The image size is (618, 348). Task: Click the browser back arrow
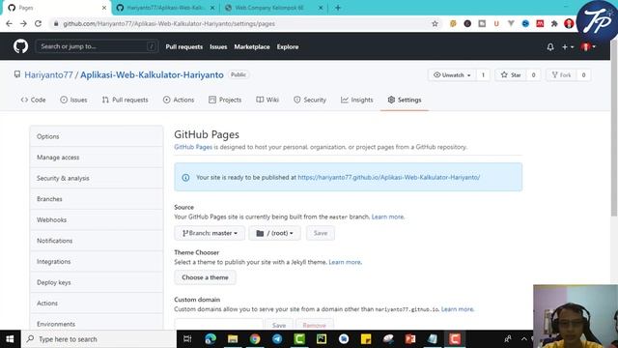[9, 23]
